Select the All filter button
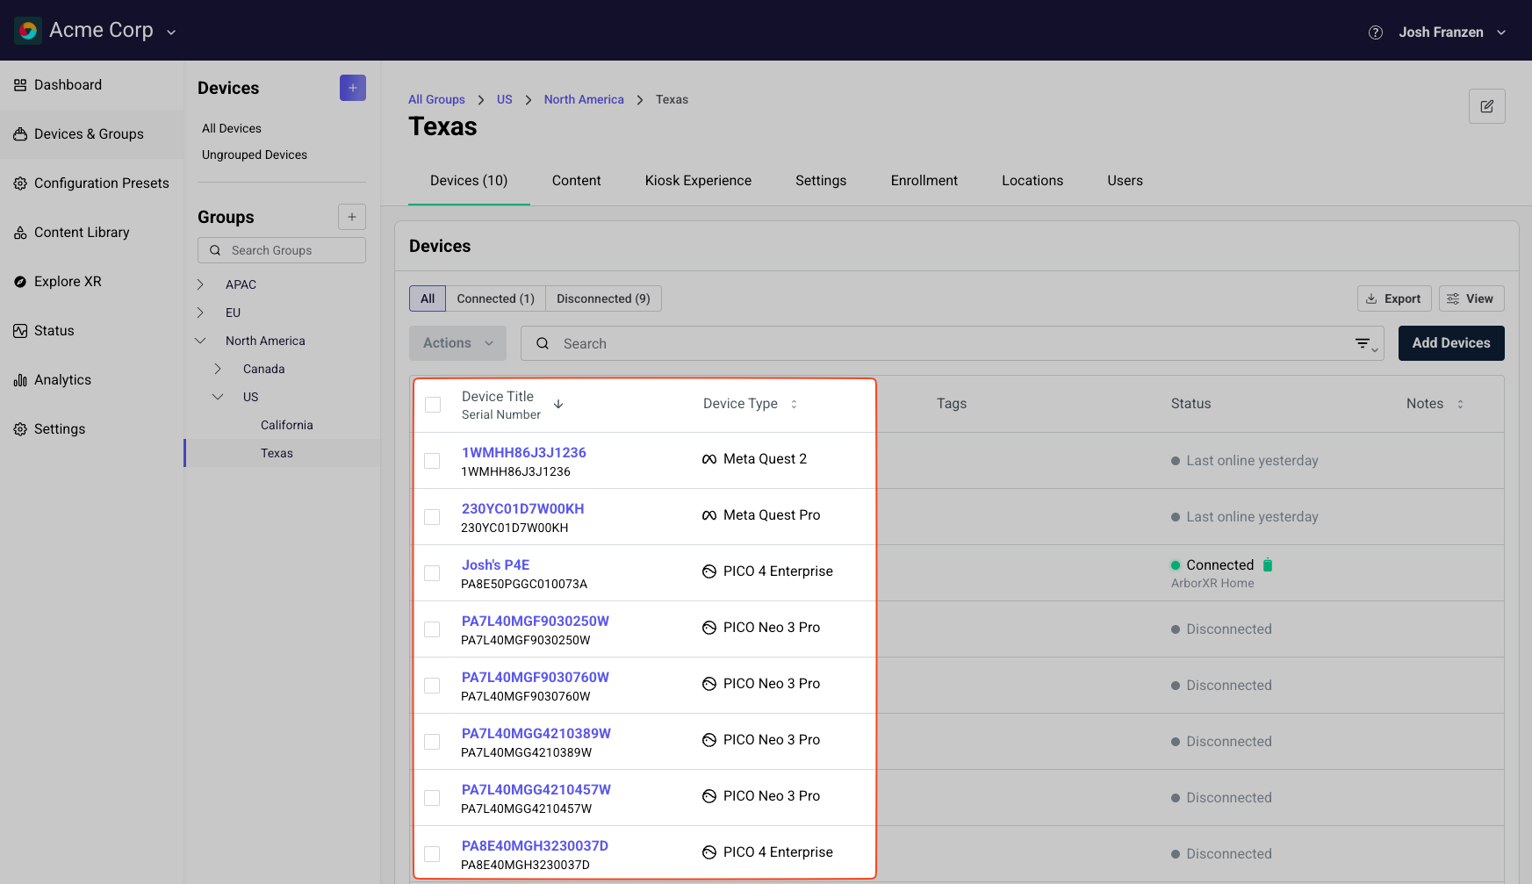 pos(428,298)
